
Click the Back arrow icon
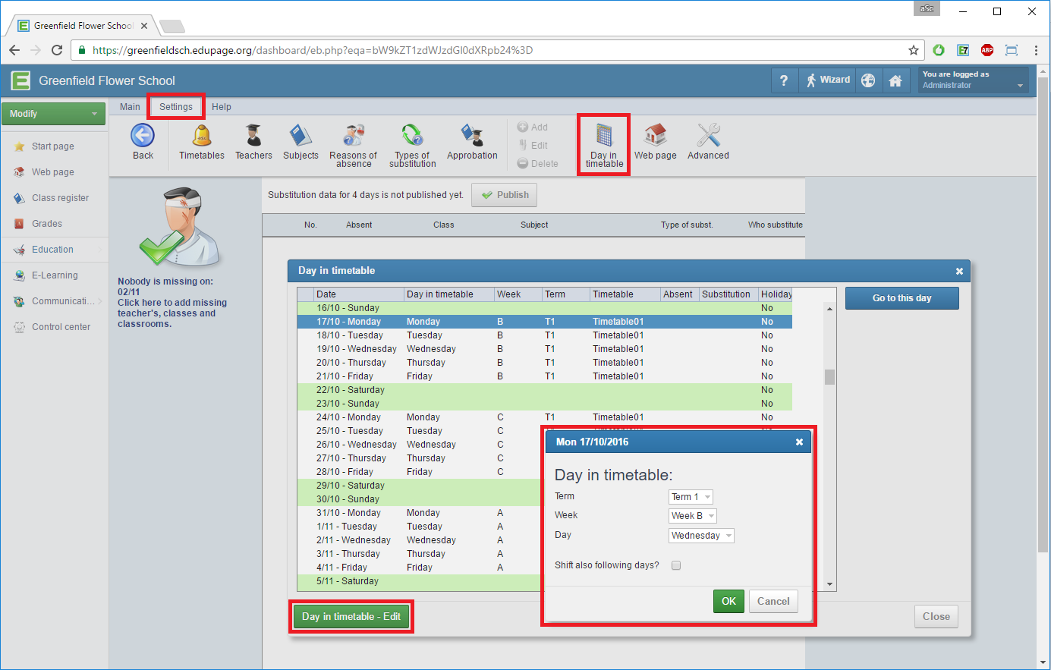143,137
